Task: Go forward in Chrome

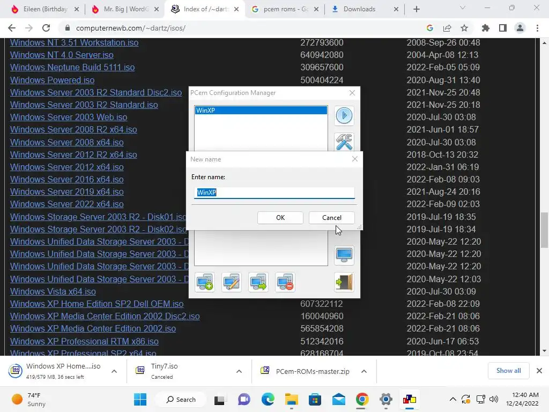Action: [x=29, y=28]
